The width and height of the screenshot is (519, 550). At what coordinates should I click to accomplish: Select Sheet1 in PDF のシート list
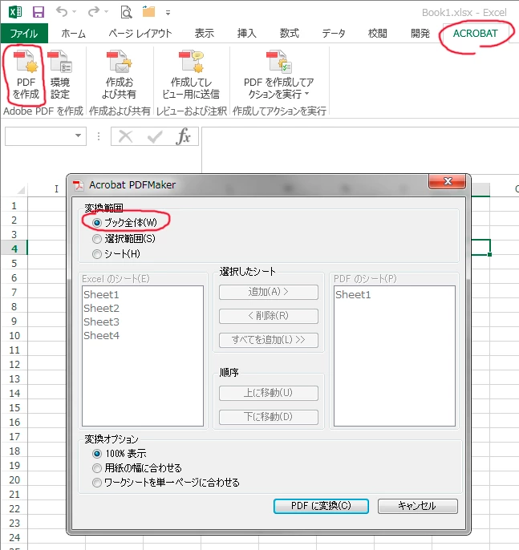[x=353, y=295]
